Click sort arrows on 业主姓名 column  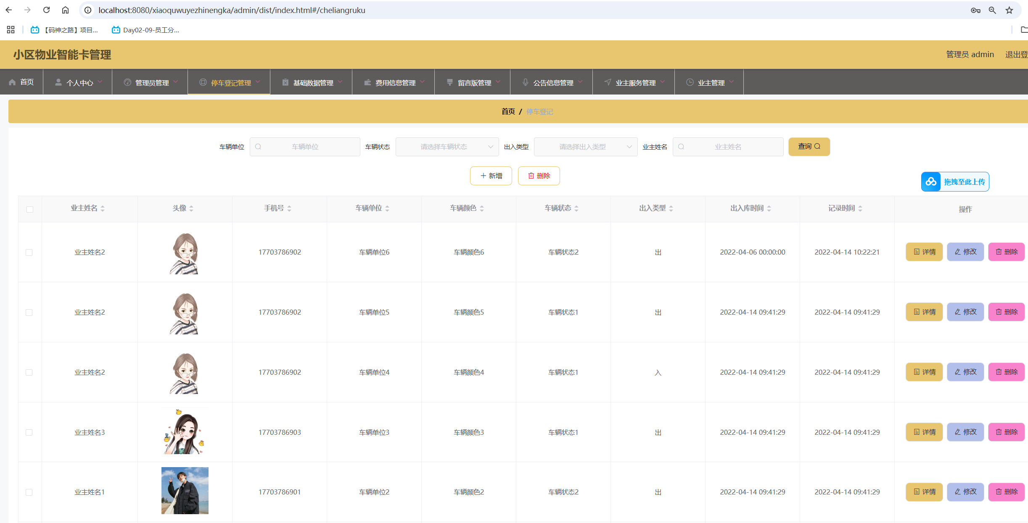pyautogui.click(x=103, y=208)
